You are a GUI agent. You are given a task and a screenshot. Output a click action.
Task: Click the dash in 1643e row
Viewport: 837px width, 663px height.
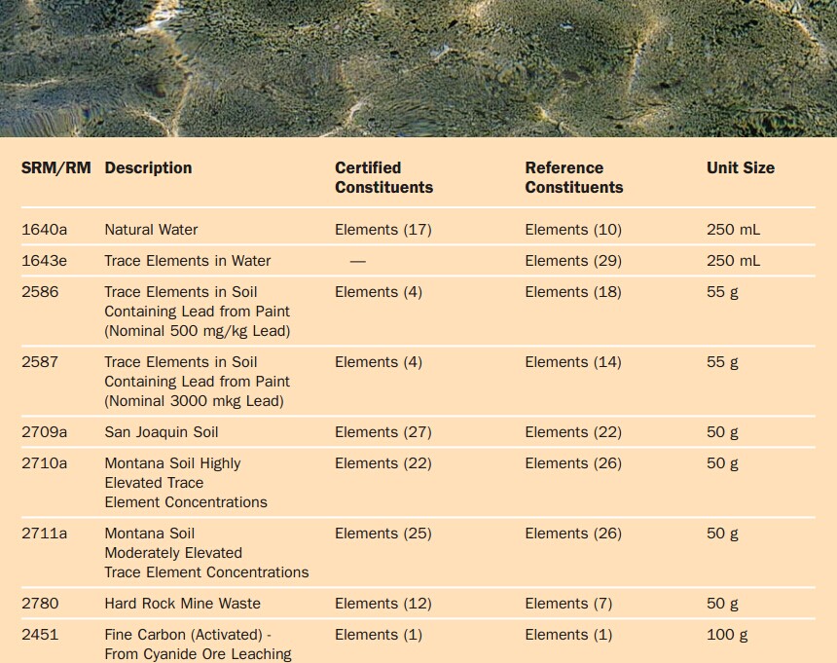tap(357, 261)
